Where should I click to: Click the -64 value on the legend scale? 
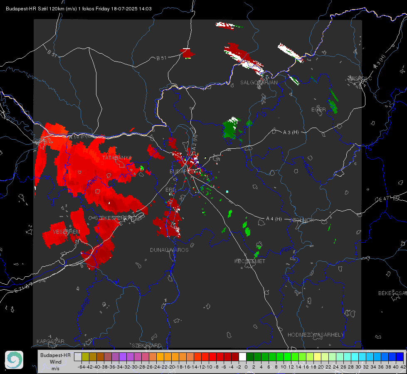(81, 367)
